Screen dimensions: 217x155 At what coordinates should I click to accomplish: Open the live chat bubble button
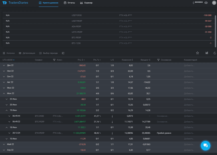click(x=206, y=146)
